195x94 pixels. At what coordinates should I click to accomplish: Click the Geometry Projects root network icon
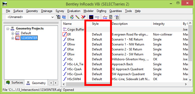point(12,29)
